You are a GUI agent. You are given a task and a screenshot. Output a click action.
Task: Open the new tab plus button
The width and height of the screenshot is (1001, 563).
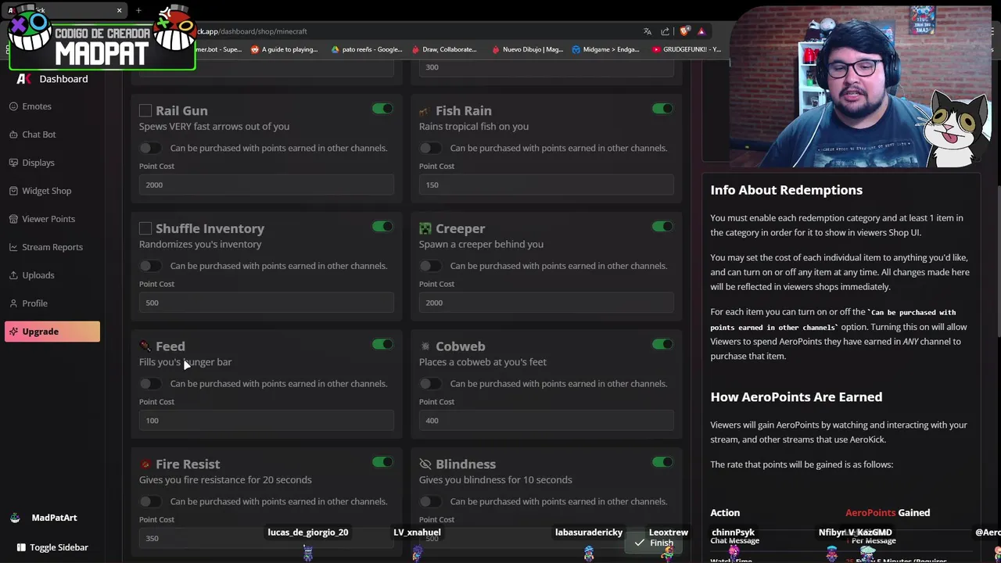click(138, 10)
